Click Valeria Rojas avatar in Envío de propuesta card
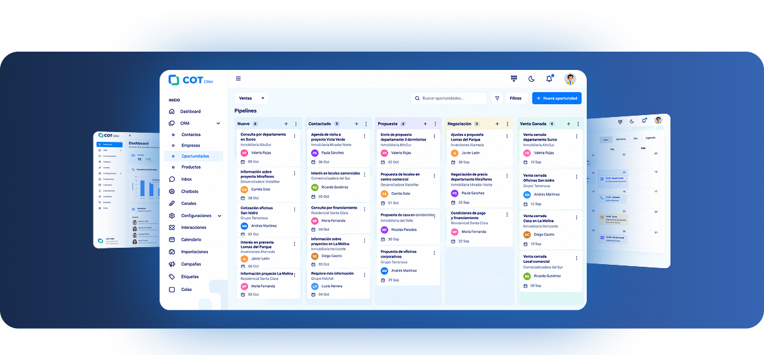Screen dimensions: 764x355 pyautogui.click(x=385, y=153)
